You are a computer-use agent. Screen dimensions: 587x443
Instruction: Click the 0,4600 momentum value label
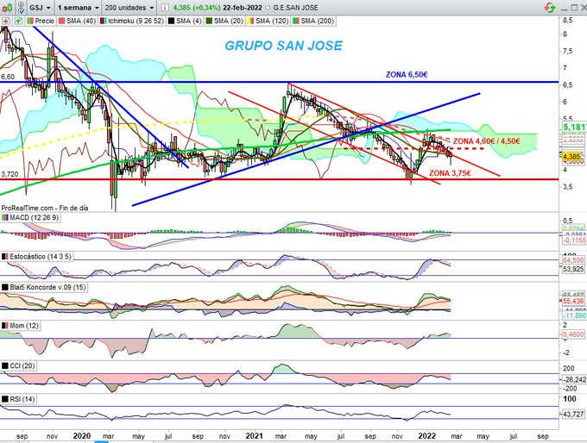573,334
